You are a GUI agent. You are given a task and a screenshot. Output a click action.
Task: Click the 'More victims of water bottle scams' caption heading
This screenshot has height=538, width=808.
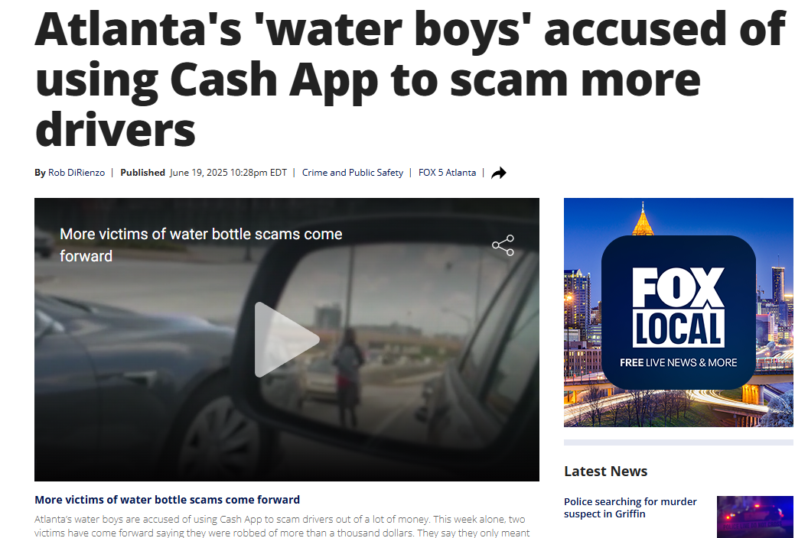pyautogui.click(x=167, y=499)
